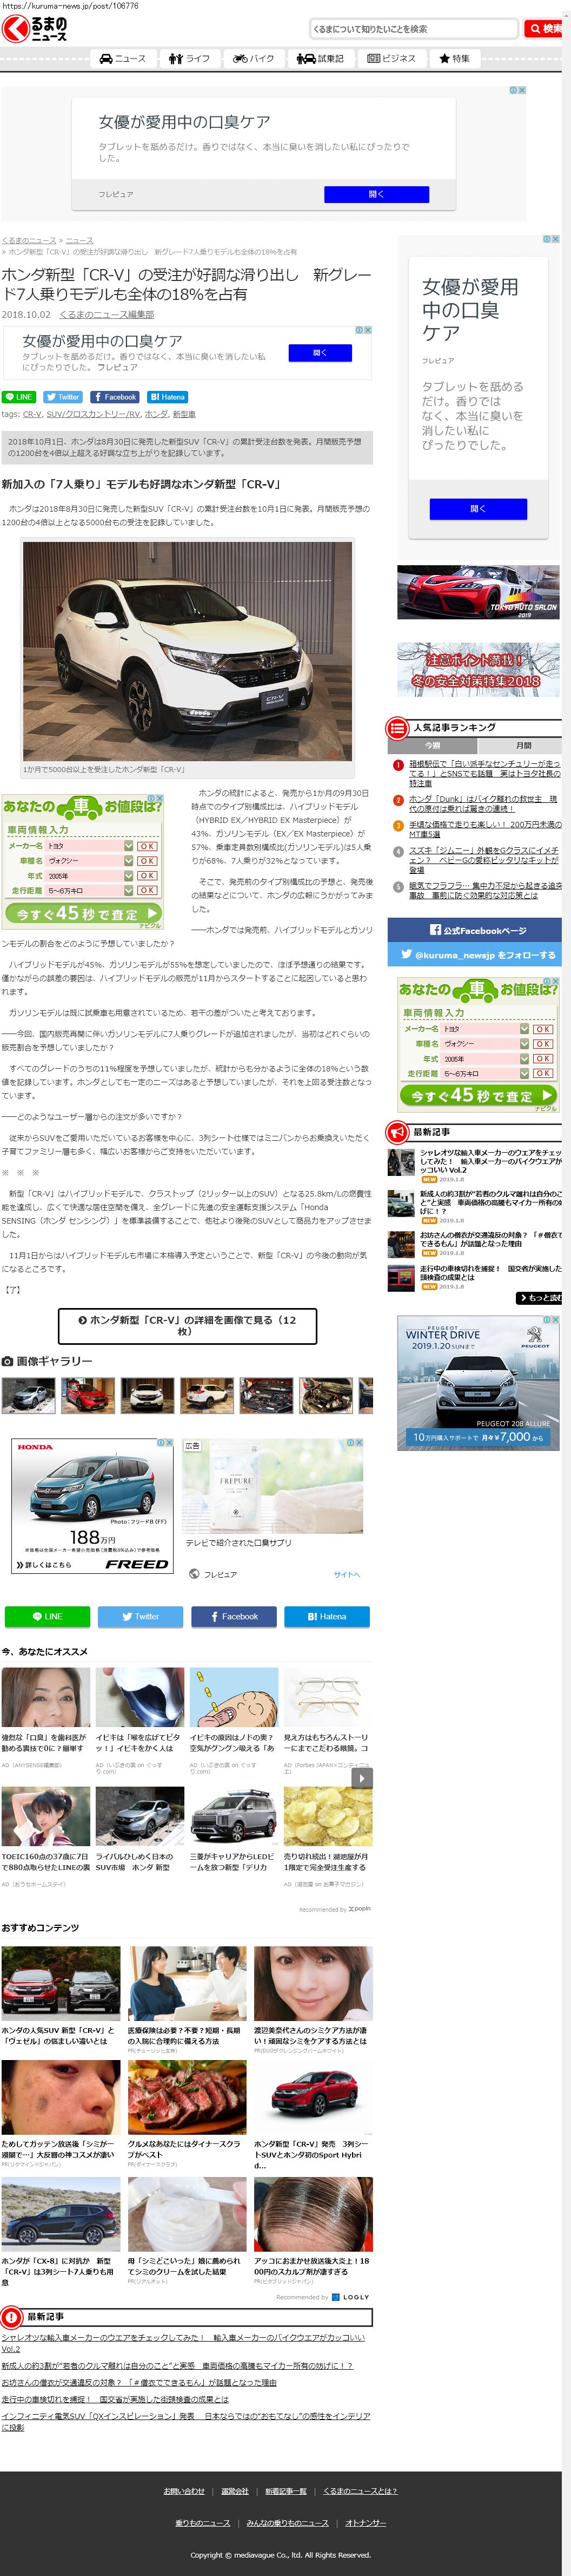
Task: Open the red CR-V gallery thumbnail
Action: [x=88, y=1395]
